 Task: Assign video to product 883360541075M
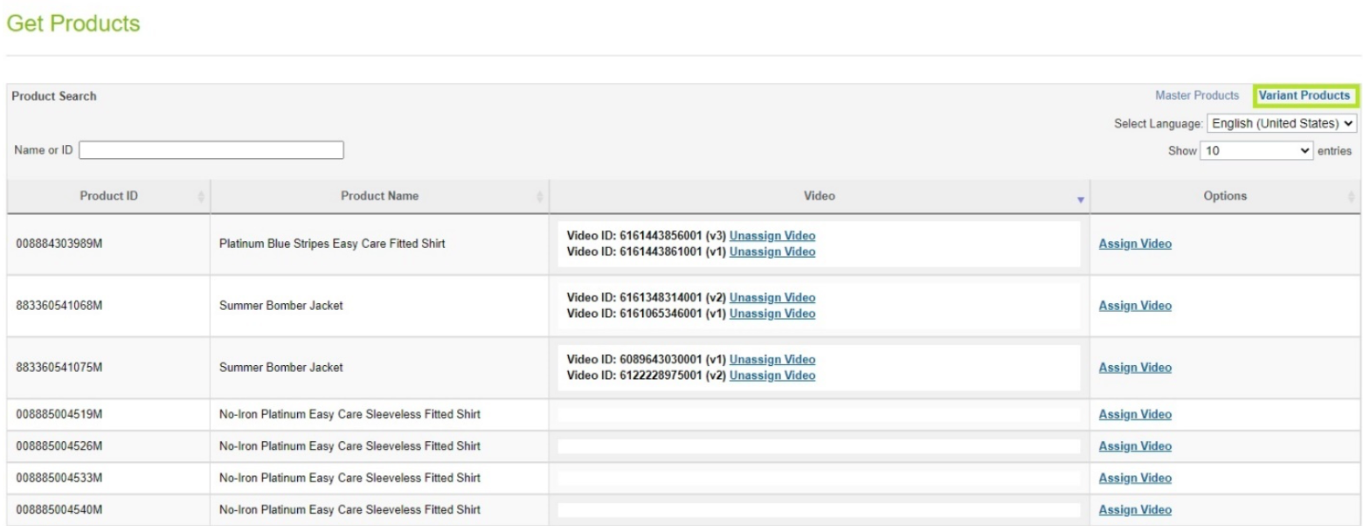click(x=1134, y=368)
